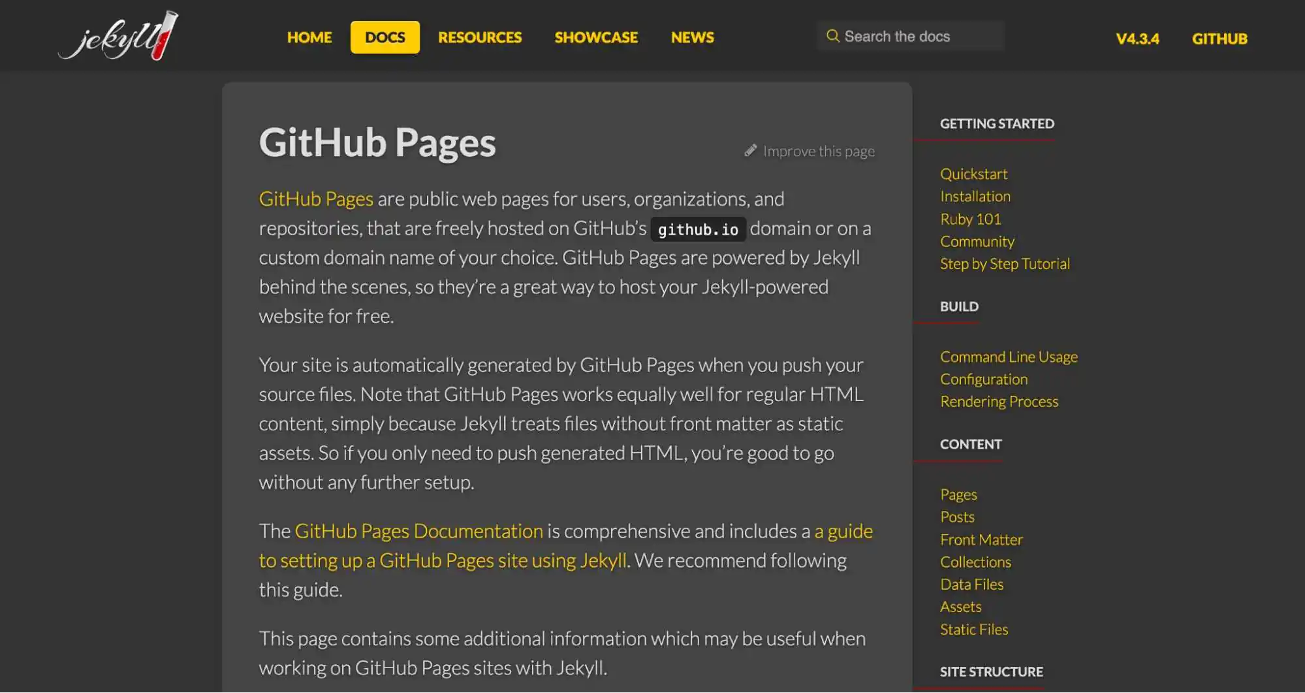
Task: Click the GitHub Pages page heading
Action: 377,142
